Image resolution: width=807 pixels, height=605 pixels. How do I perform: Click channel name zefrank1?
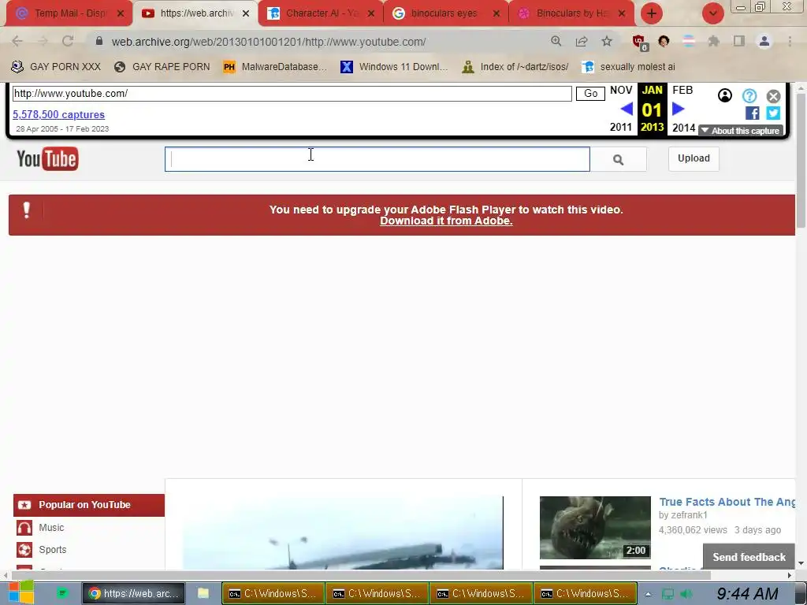click(689, 515)
